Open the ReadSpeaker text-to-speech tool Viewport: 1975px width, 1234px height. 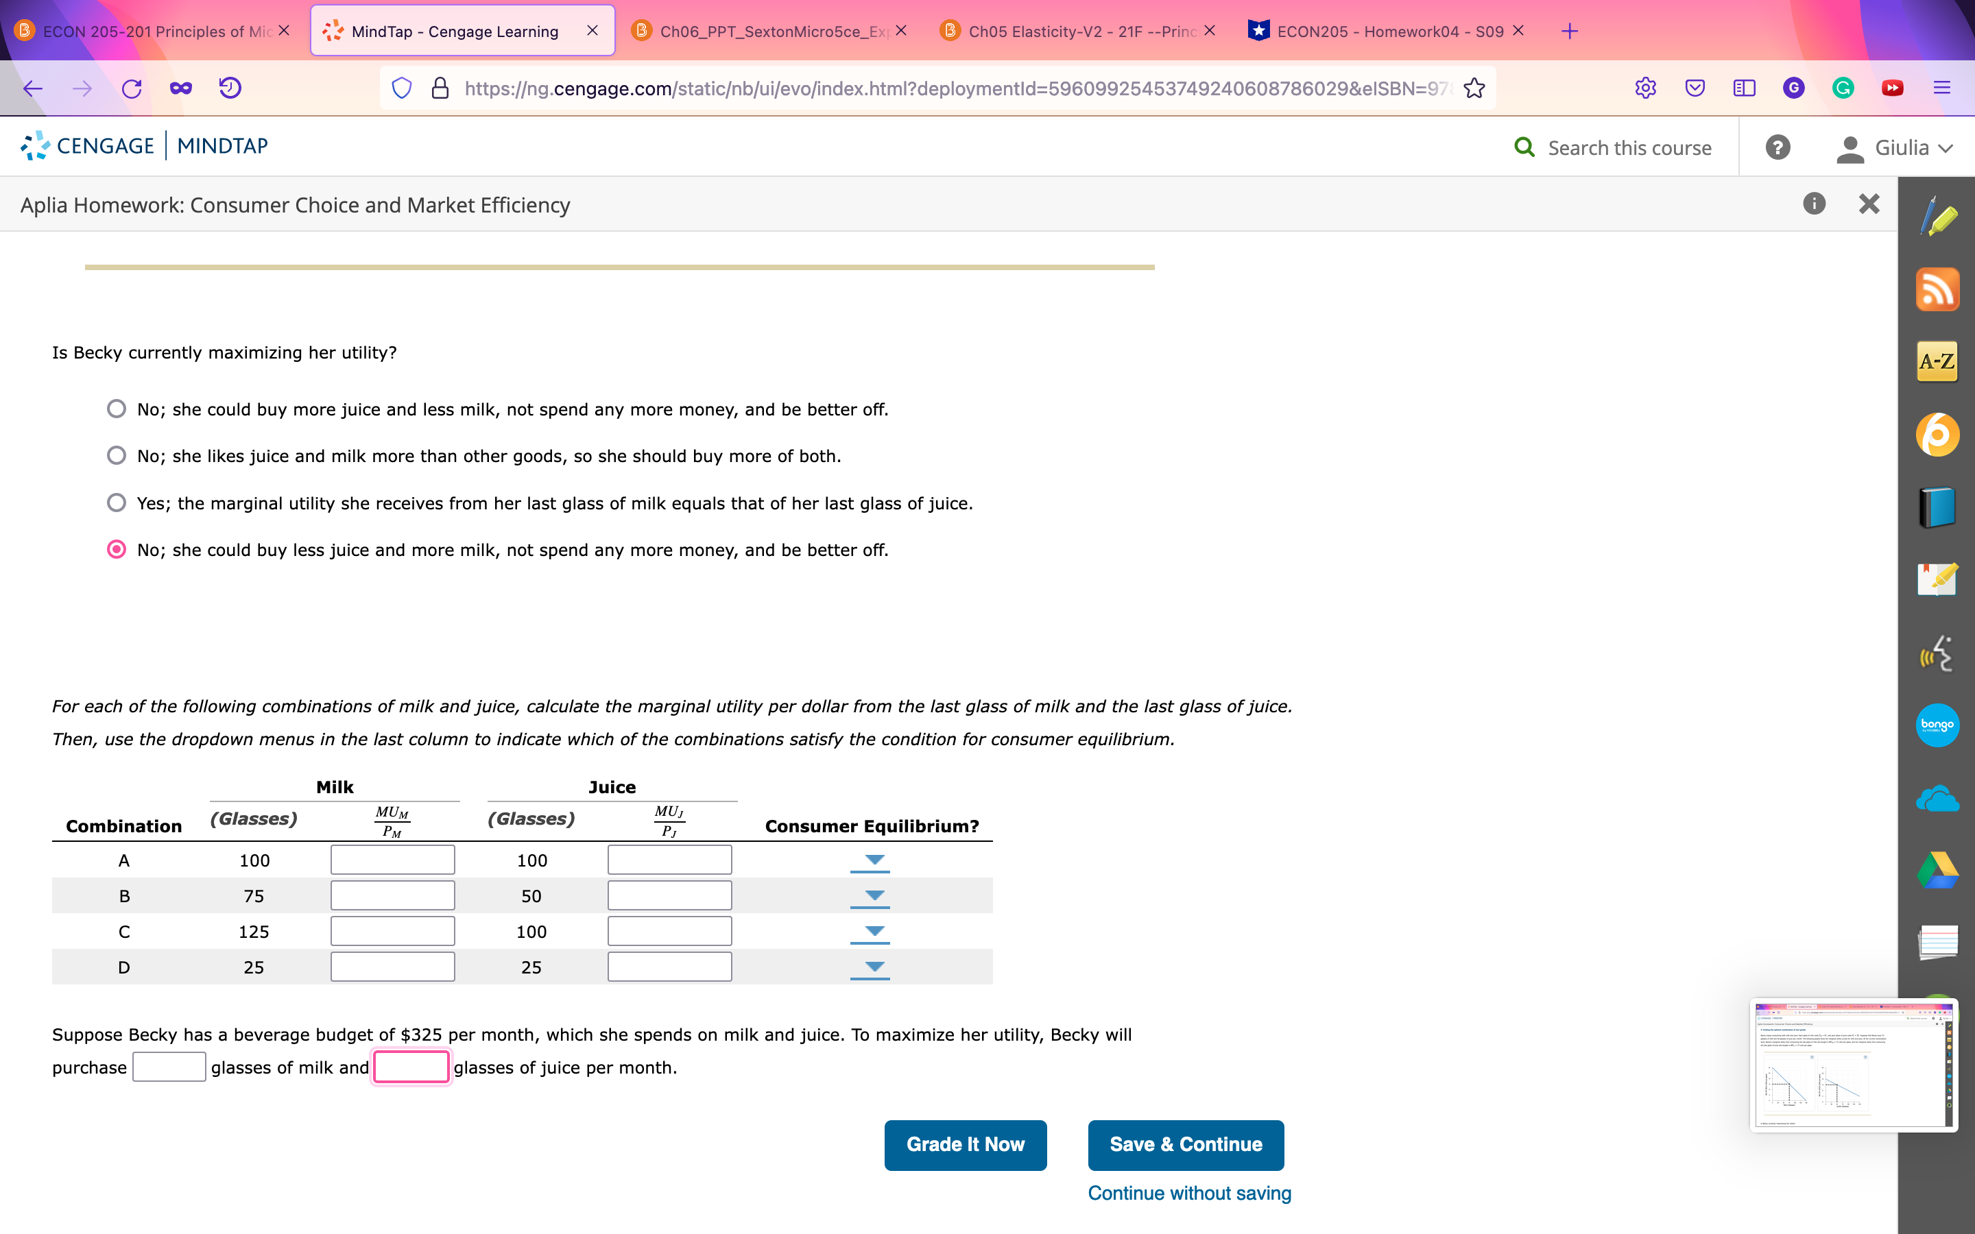tap(1937, 653)
